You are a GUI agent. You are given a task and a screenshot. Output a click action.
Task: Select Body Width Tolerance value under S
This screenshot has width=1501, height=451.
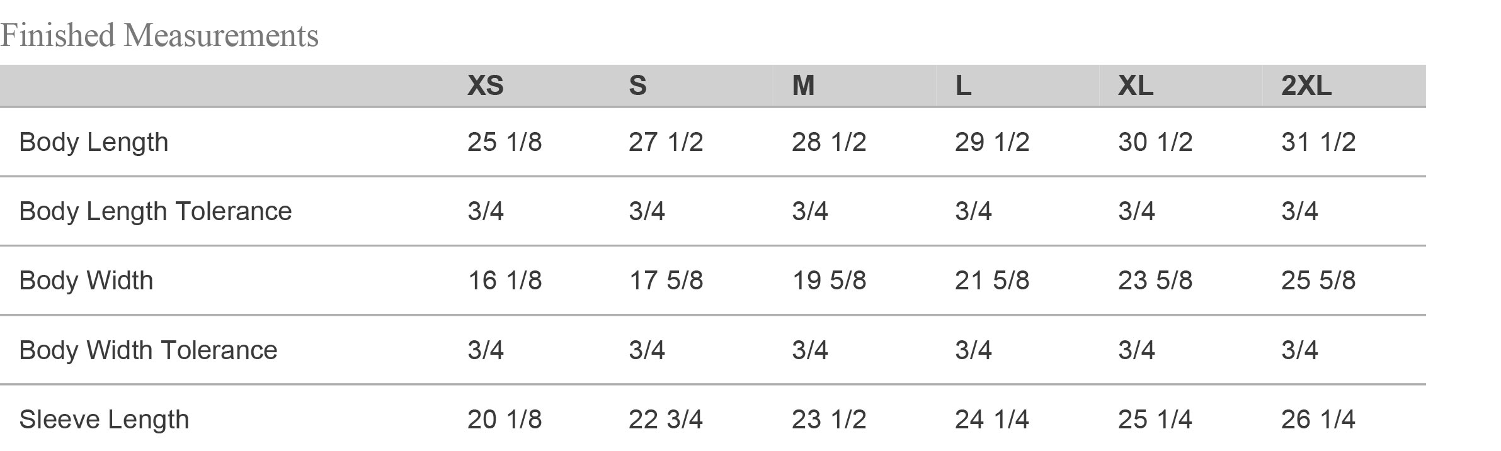pyautogui.click(x=646, y=350)
